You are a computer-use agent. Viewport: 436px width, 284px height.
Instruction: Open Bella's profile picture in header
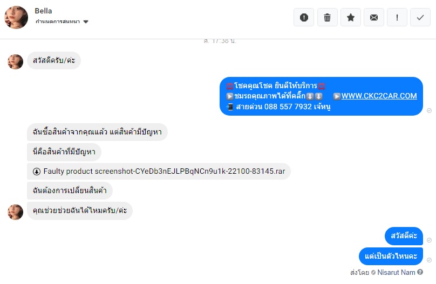tap(16, 17)
